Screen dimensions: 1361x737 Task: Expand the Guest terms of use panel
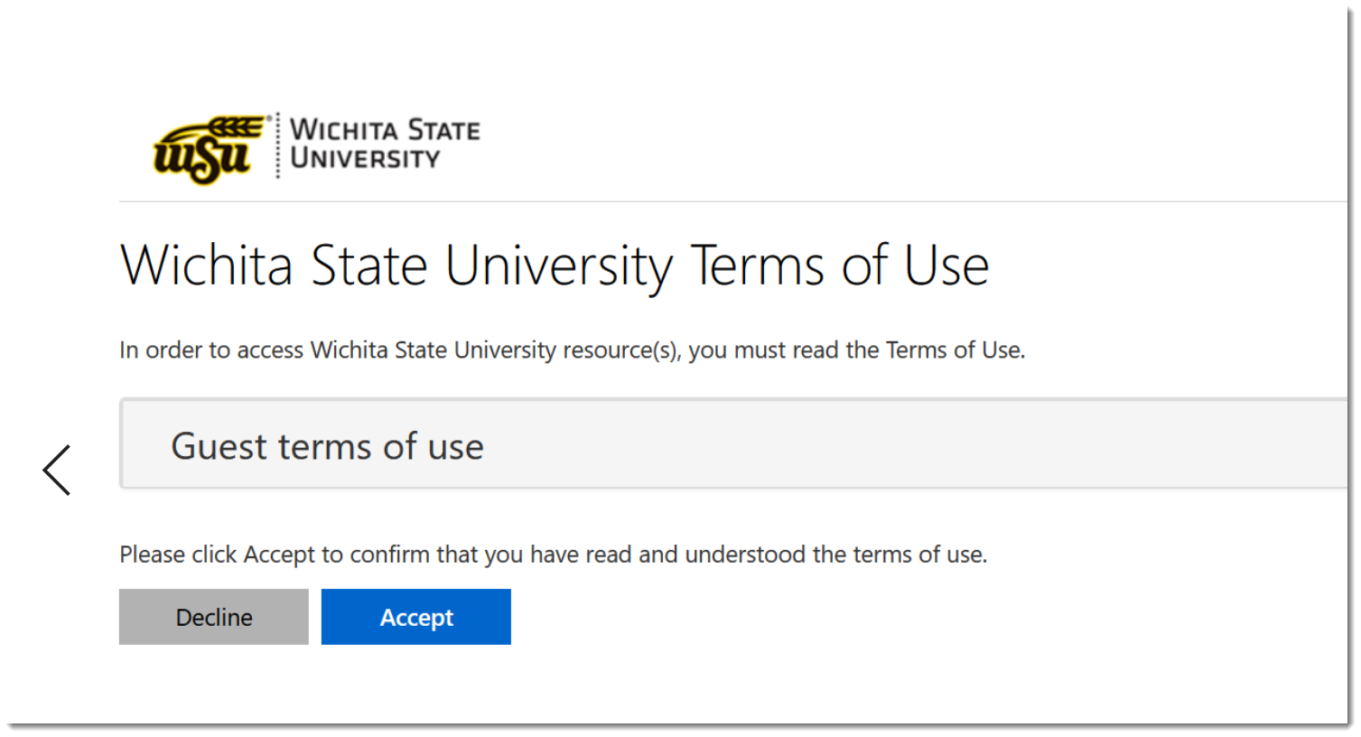[732, 444]
